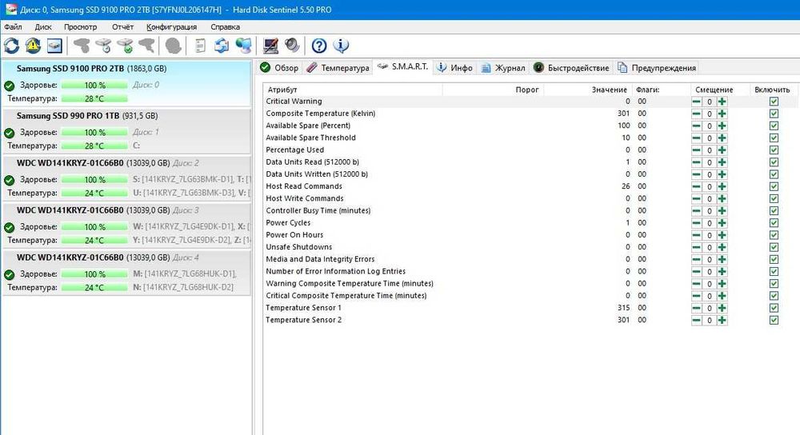
Task: Click the health bar of WDC Disk 3
Action: click(94, 227)
